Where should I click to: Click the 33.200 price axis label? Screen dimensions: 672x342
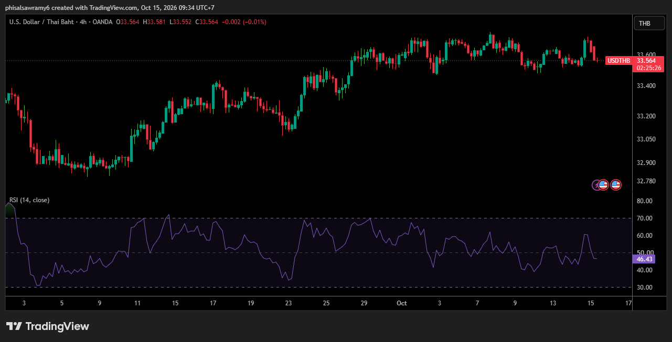pos(645,116)
